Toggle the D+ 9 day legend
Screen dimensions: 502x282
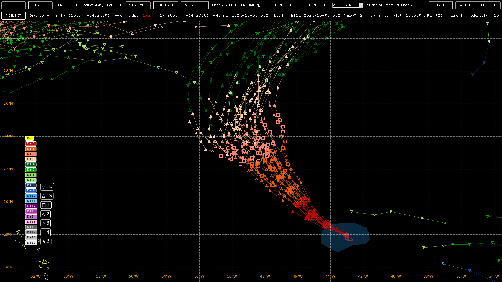(31, 191)
